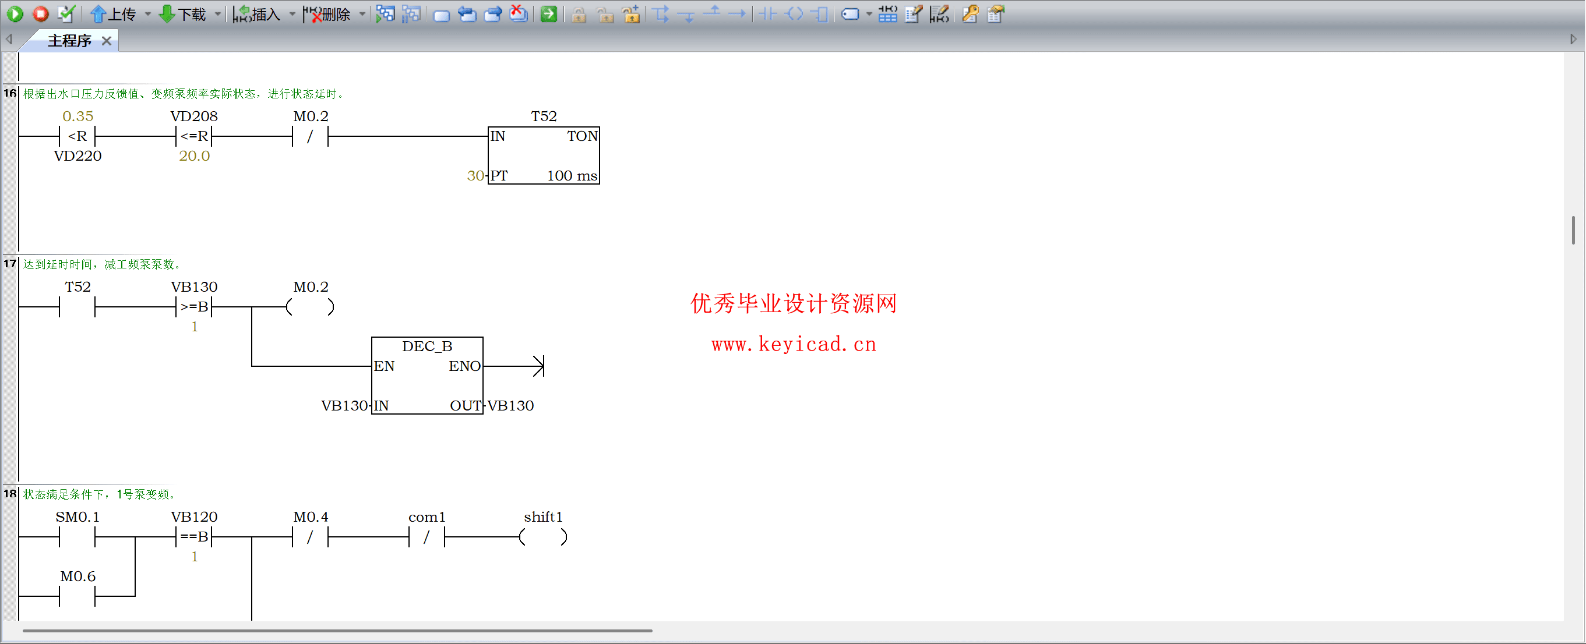Click the insert horizontal line arrow icon

pyautogui.click(x=737, y=13)
